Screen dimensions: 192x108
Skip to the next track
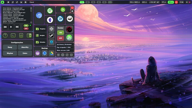click(x=17, y=27)
